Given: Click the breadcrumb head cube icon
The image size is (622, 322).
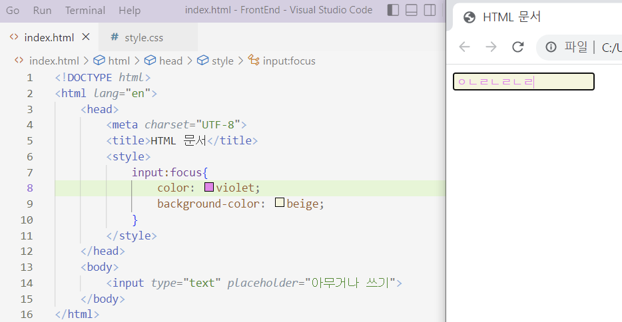Looking at the screenshot, I should tap(150, 60).
